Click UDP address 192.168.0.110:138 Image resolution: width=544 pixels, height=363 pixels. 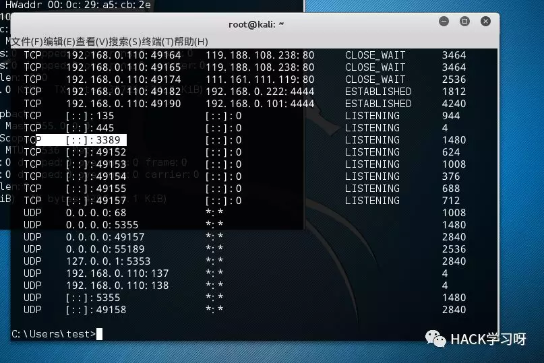pyautogui.click(x=117, y=286)
